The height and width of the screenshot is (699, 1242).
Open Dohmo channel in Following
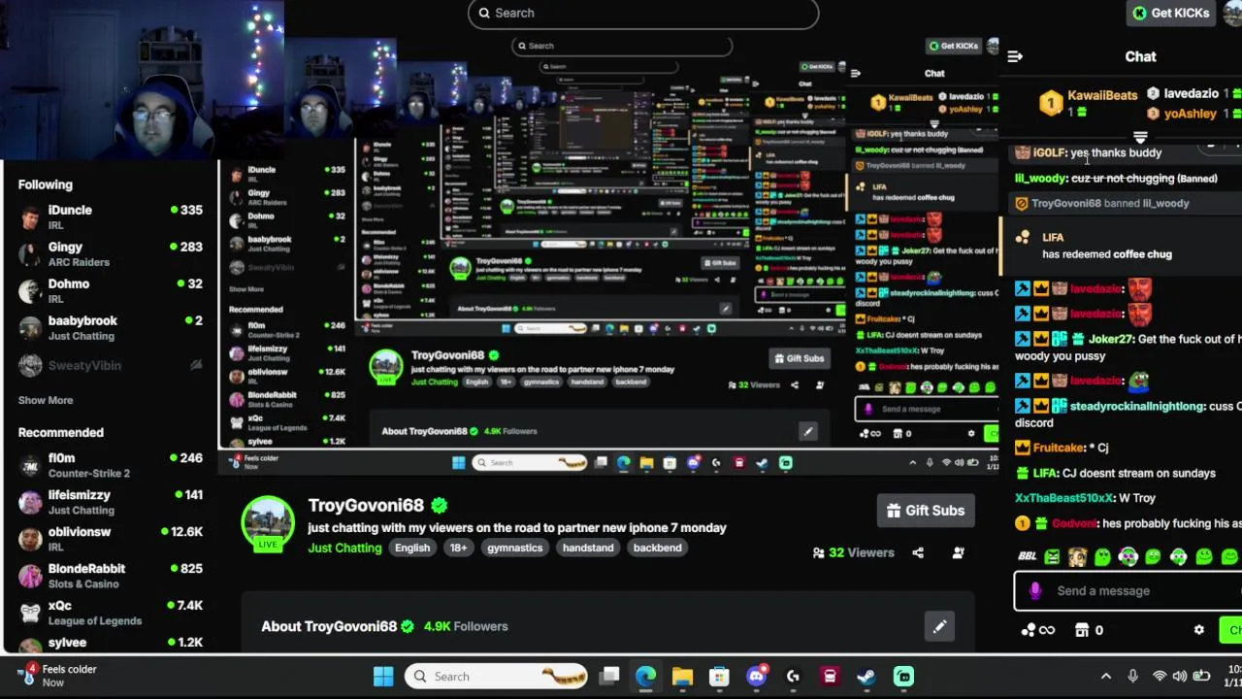tap(110, 290)
